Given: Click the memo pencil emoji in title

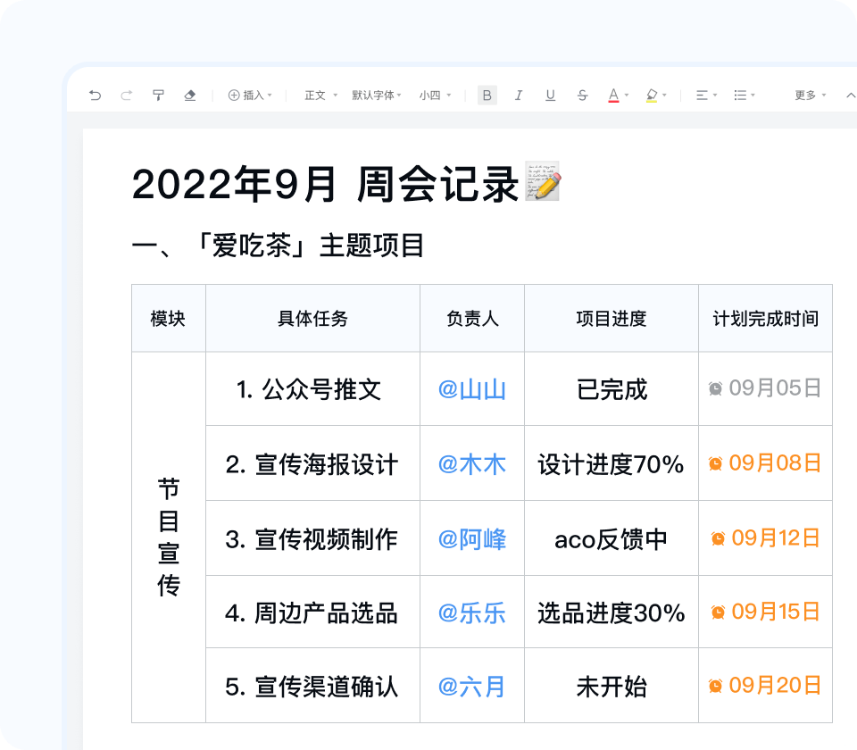Looking at the screenshot, I should tap(542, 181).
